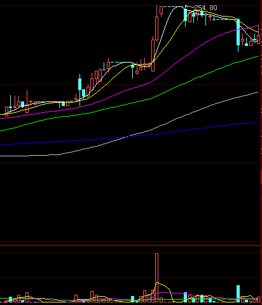Viewport: 262px width, 305px height.
Task: Select the red volume bar under first rally
Action: 92,297
